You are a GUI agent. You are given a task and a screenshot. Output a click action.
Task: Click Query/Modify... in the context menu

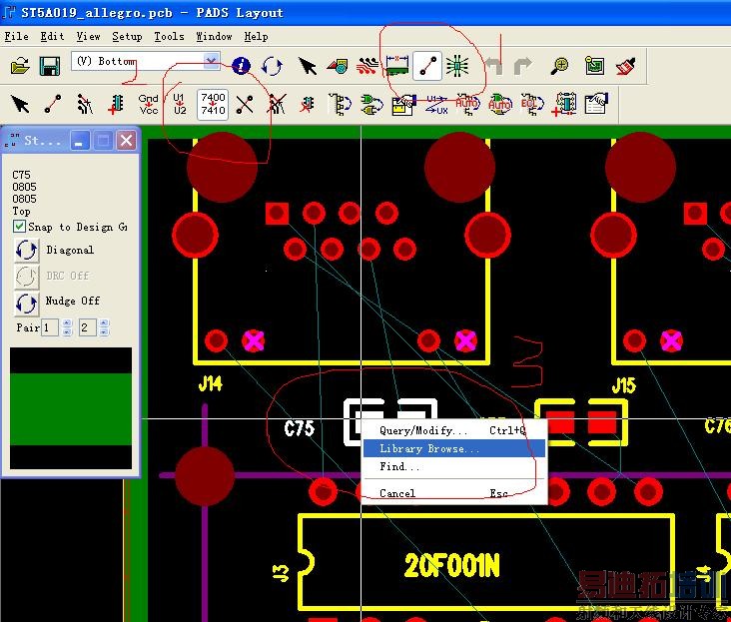coord(423,431)
